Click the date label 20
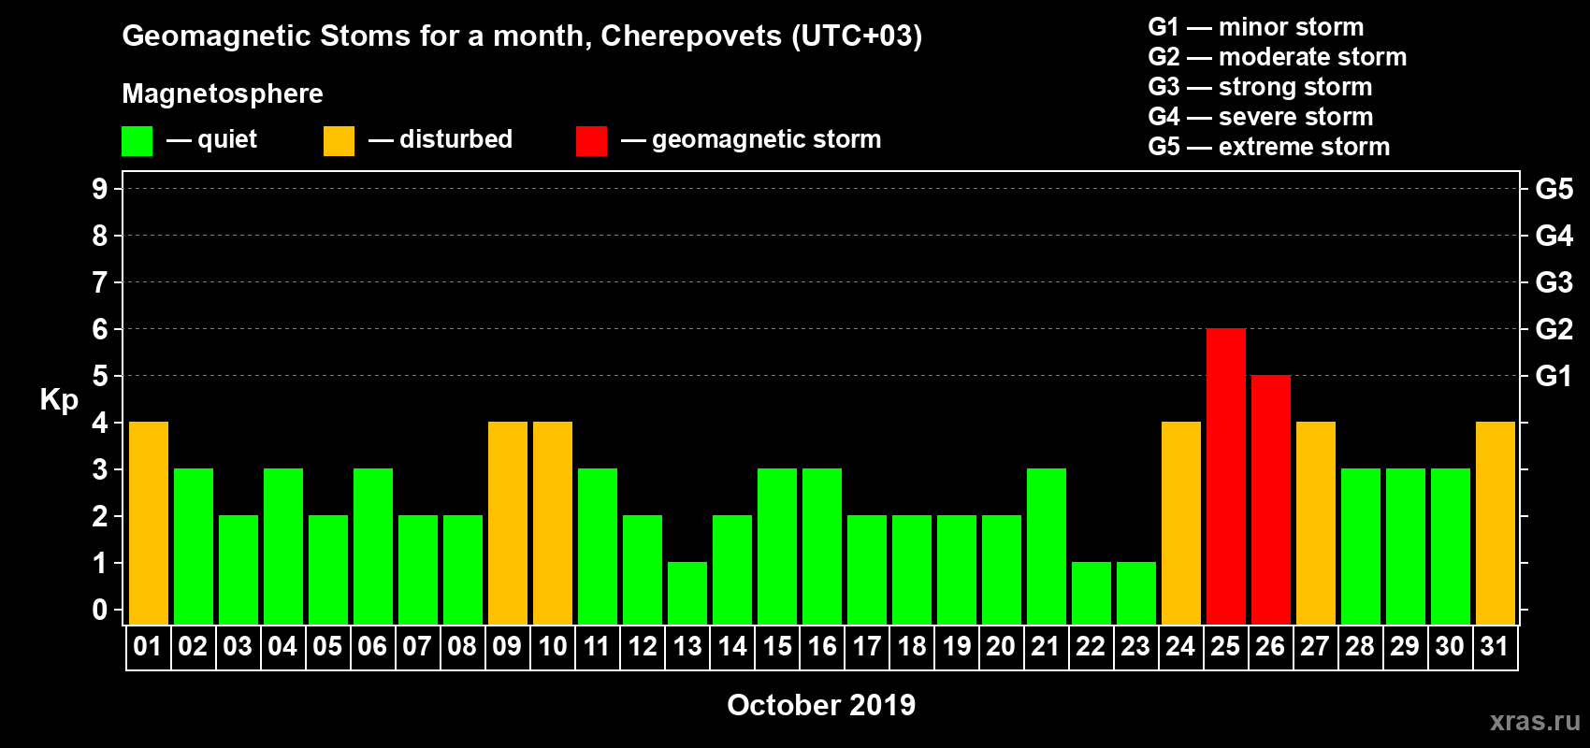Viewport: 1590px width, 748px height. point(1001,647)
